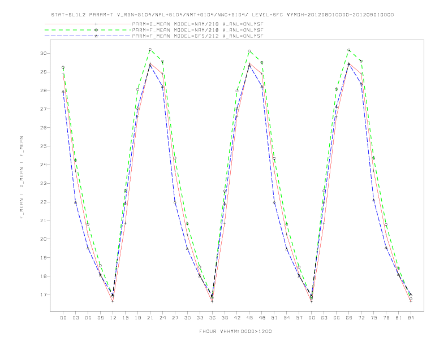Click the triangle marker on the blue legend line
Viewport: 448px width, 346px height.
[x=96, y=36]
